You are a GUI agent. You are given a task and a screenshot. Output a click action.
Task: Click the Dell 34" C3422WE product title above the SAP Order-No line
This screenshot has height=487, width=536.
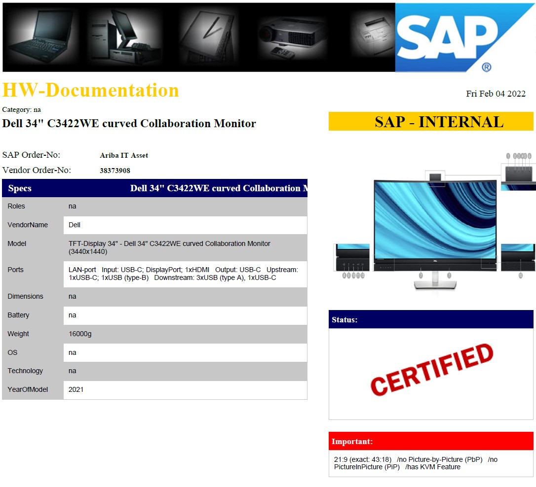coord(129,123)
